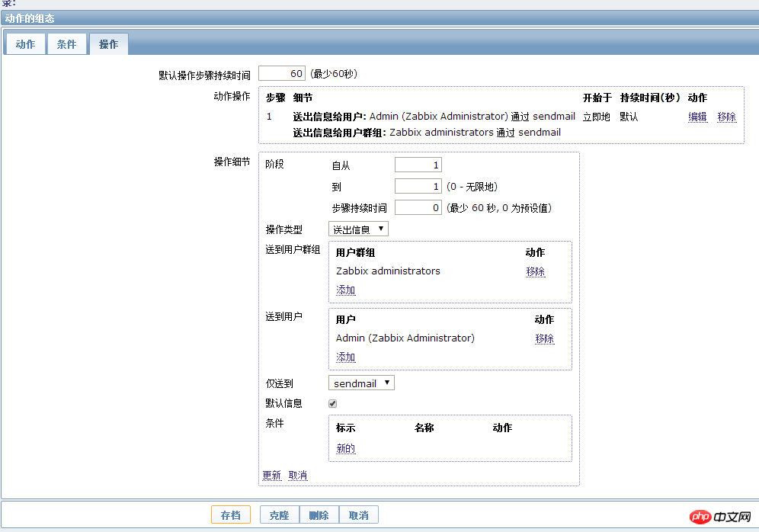759x532 pixels.
Task: Click the 立即地 start value
Action: coord(597,117)
